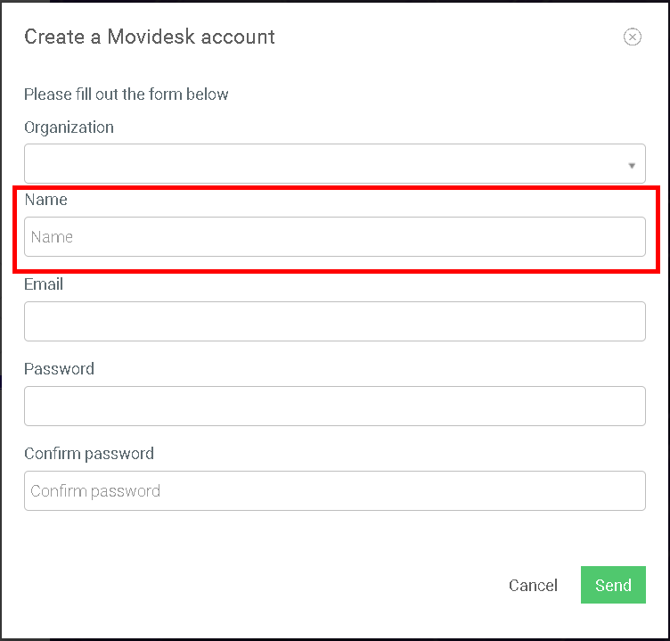670x641 pixels.
Task: Close the Create a Movidesk account dialog
Action: pyautogui.click(x=632, y=37)
